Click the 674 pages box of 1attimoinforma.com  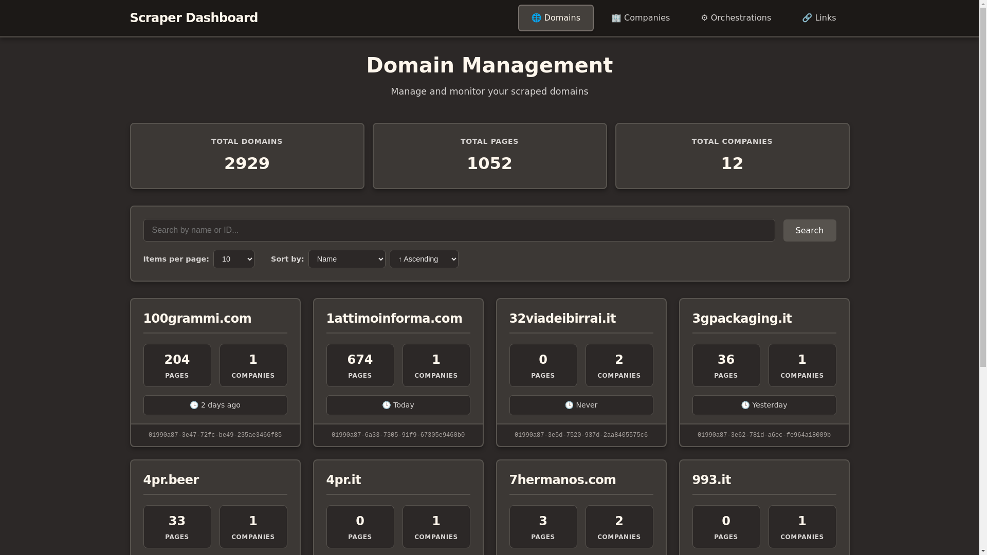[x=360, y=365]
